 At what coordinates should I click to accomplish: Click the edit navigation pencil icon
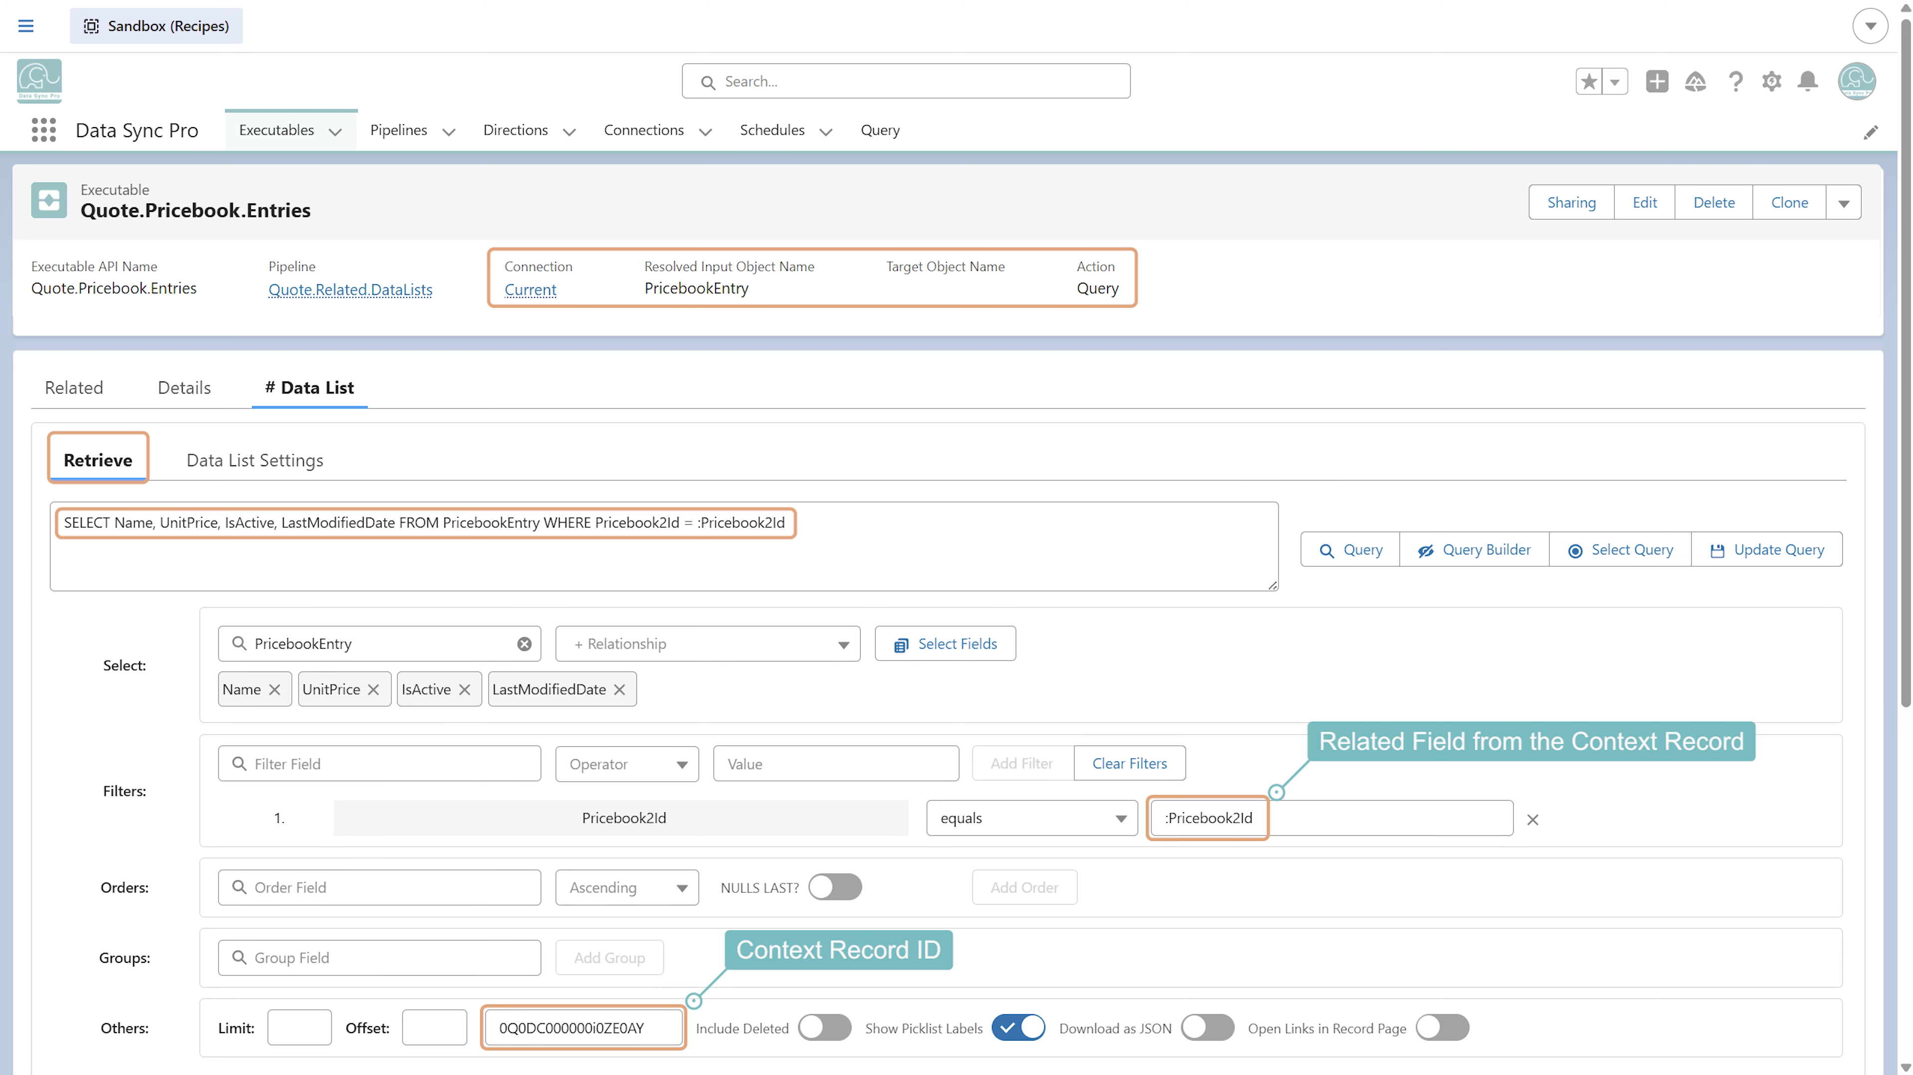click(1871, 132)
